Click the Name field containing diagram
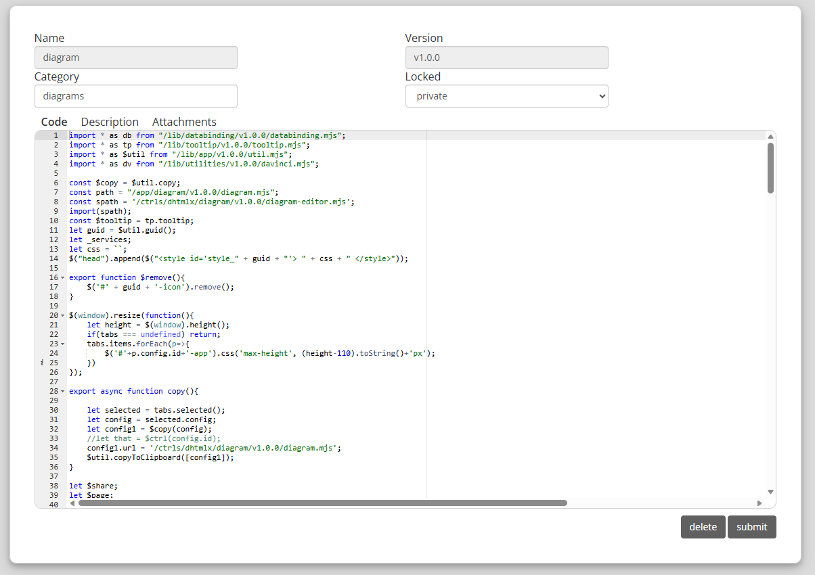 (x=135, y=57)
